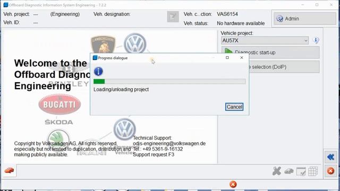Click the vehicle connection icon near Veh. designation
The height and width of the screenshot is (191, 340).
[173, 16]
